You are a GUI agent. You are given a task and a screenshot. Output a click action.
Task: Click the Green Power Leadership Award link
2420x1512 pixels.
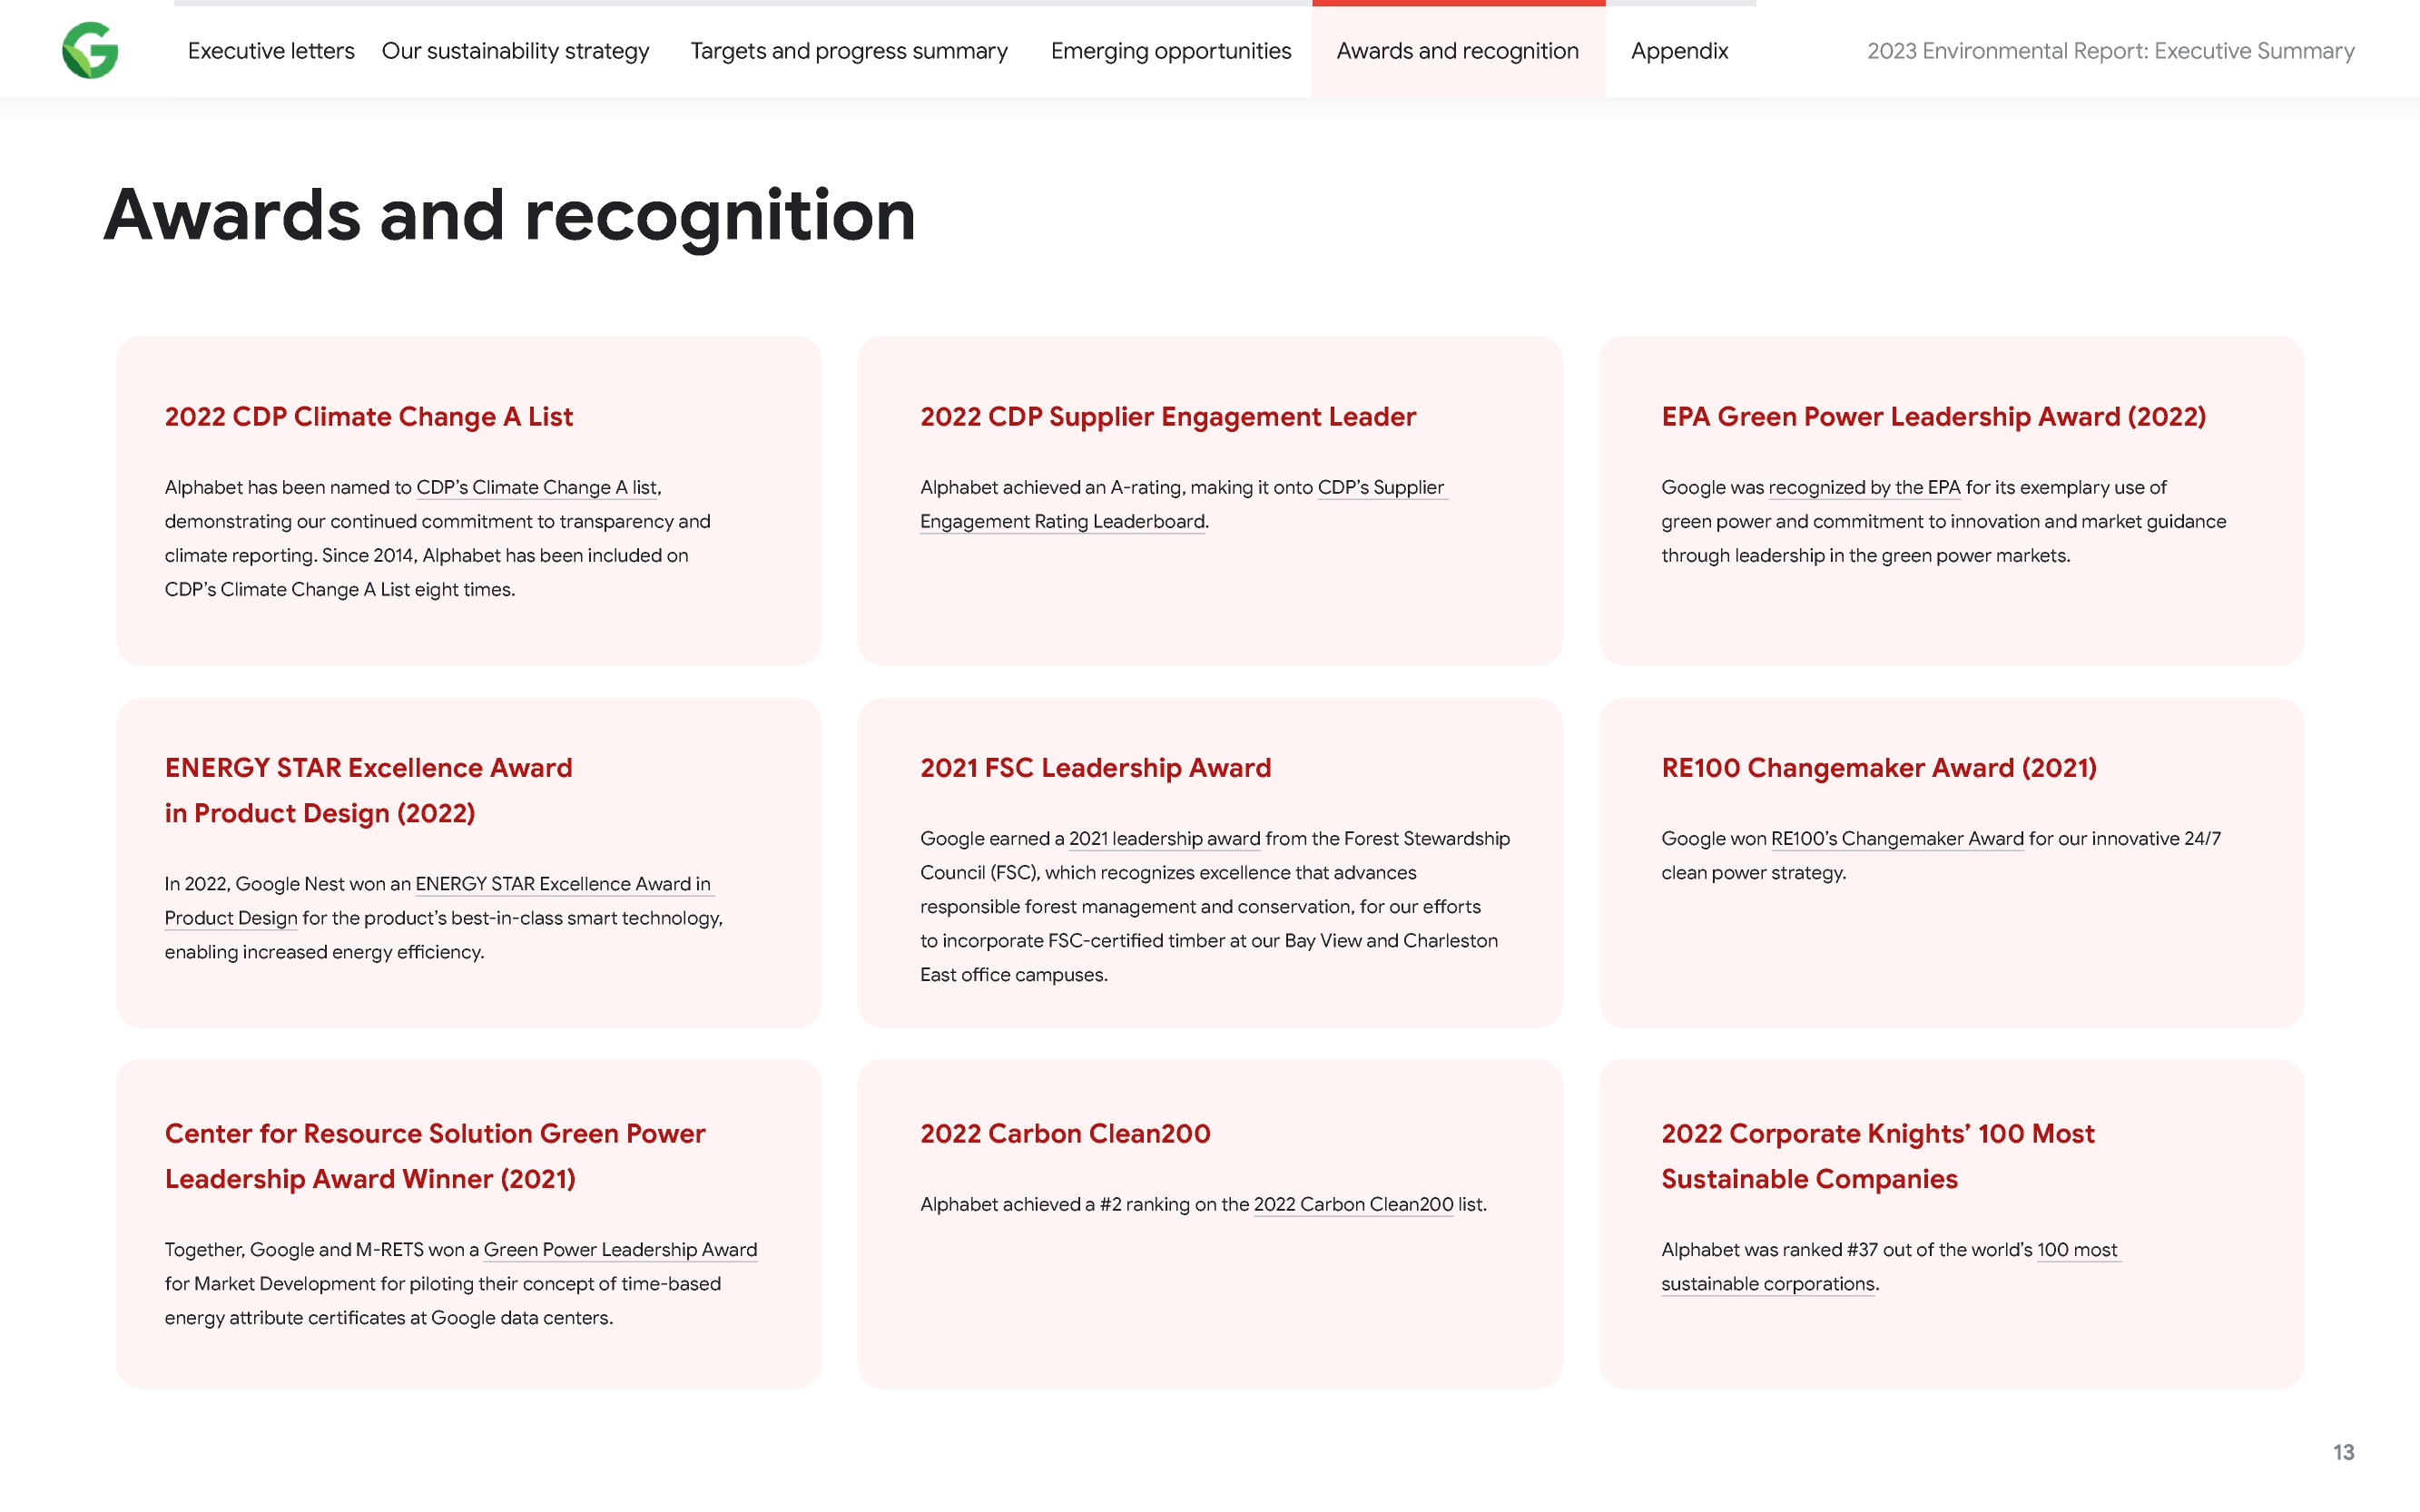tap(620, 1250)
